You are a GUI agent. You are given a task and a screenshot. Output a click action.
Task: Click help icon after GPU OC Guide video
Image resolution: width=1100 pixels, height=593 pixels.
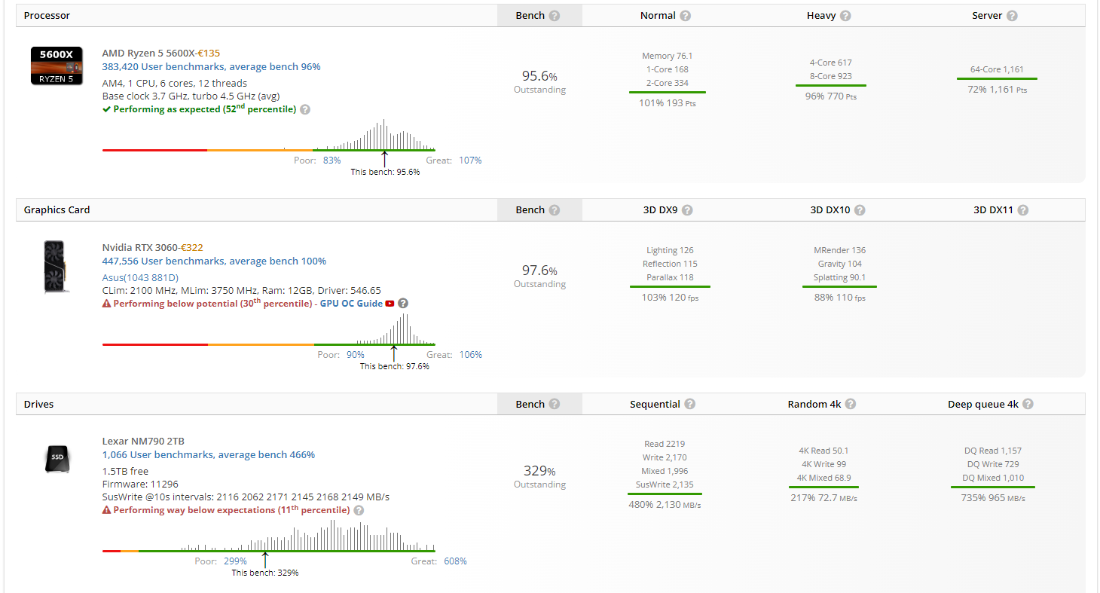[x=403, y=304]
